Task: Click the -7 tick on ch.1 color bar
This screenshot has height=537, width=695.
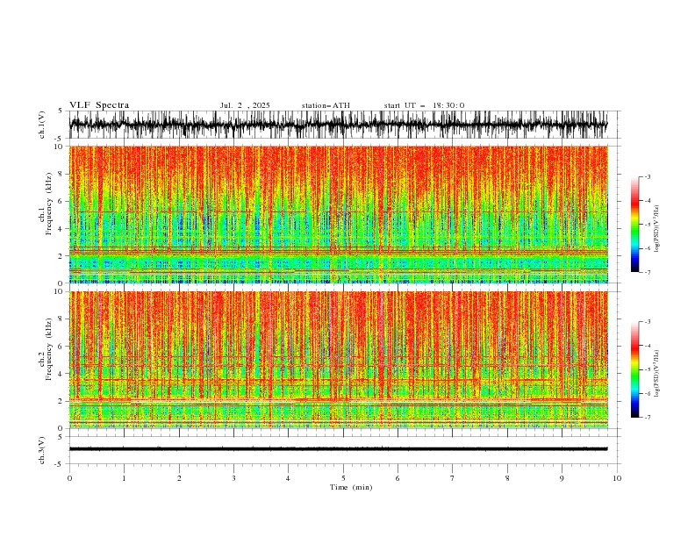Action: click(647, 272)
